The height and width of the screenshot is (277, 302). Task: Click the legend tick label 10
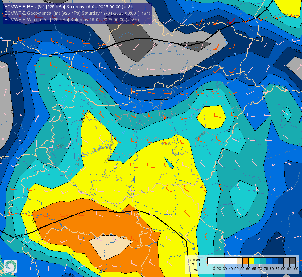coord(213,269)
